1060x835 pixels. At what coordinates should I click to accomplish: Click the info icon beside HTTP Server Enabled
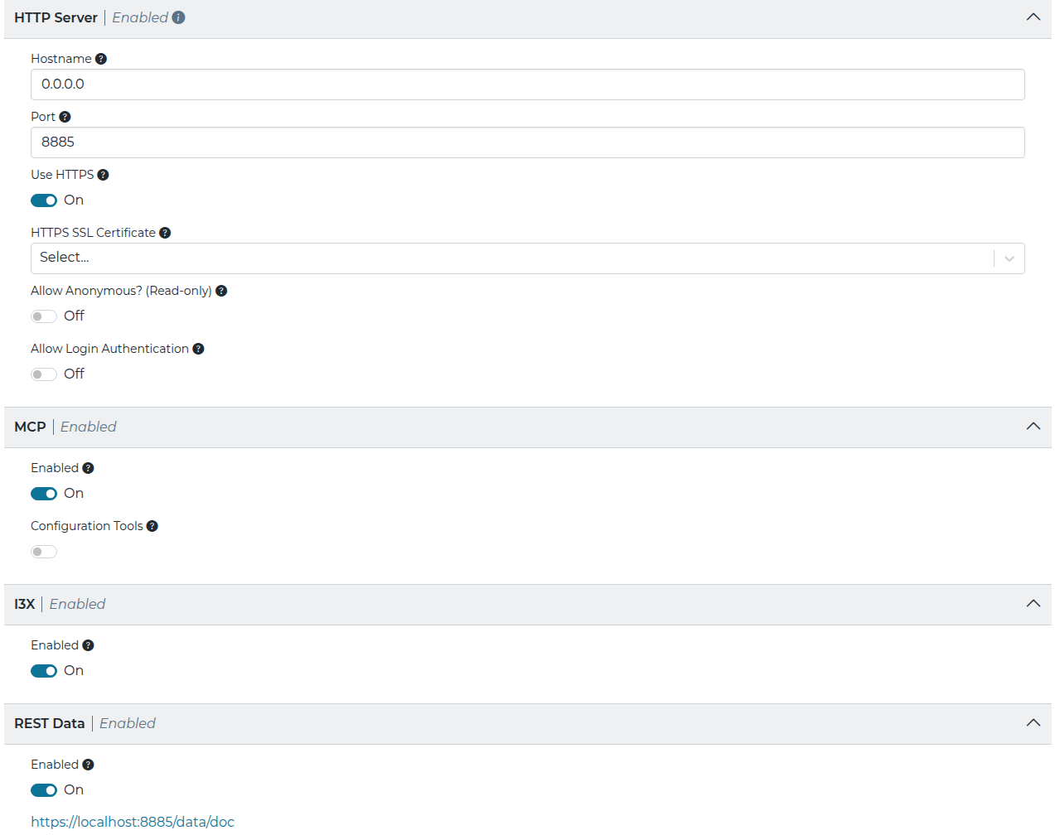[179, 17]
